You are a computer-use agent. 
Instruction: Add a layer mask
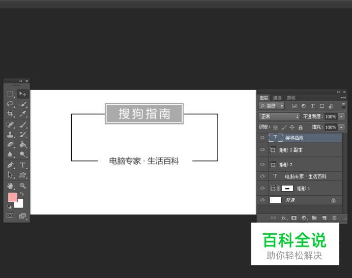point(294,218)
